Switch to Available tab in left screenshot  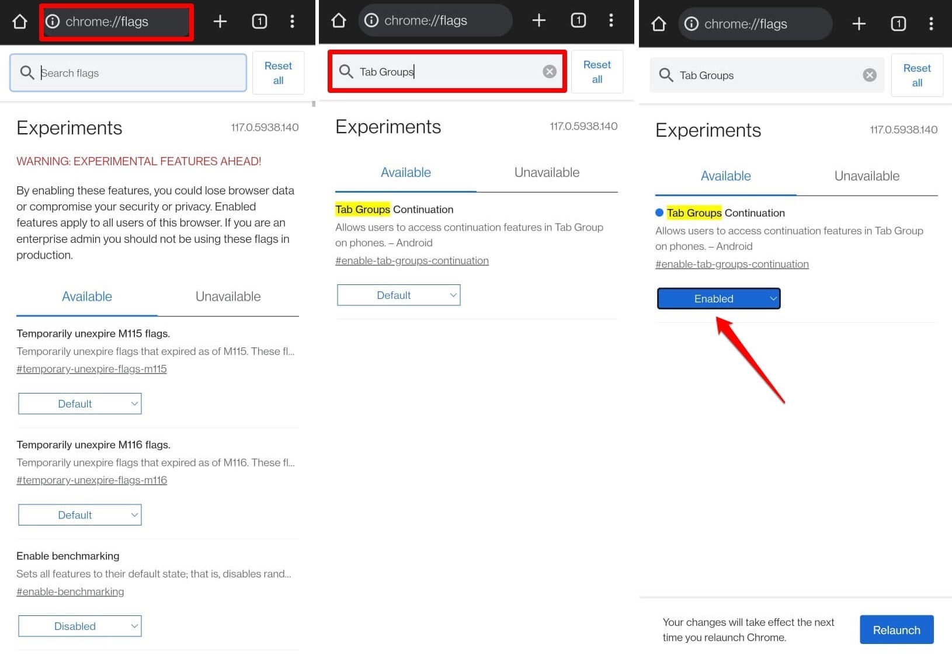pyautogui.click(x=87, y=297)
